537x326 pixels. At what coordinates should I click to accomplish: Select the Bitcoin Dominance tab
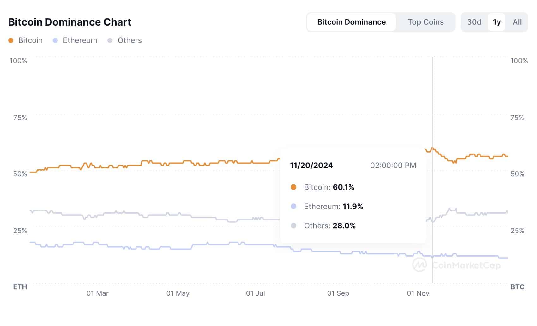351,22
